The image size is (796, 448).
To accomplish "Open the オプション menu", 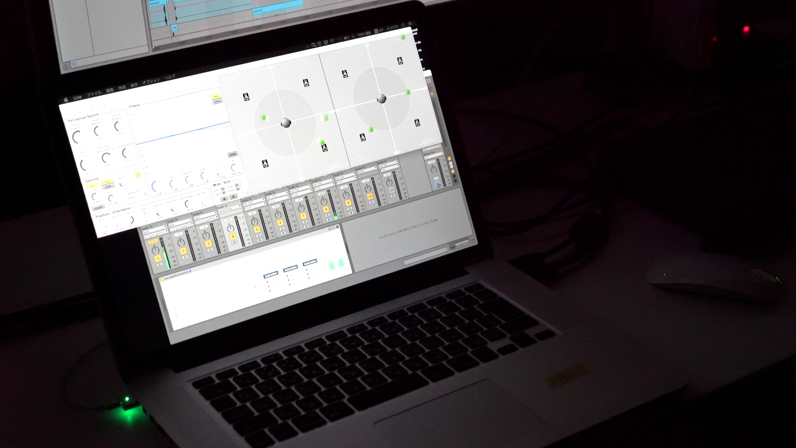I will 151,80.
